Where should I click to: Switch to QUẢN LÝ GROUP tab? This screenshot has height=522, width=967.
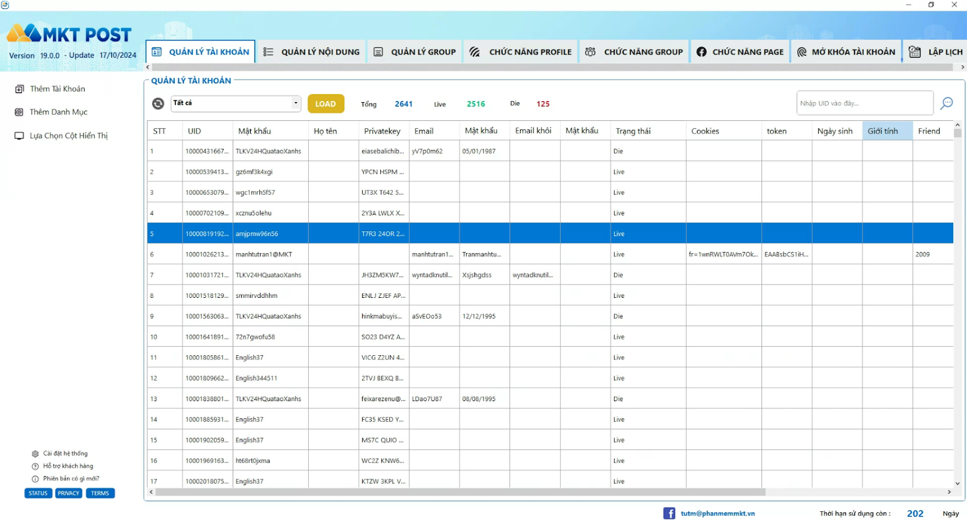click(x=415, y=52)
